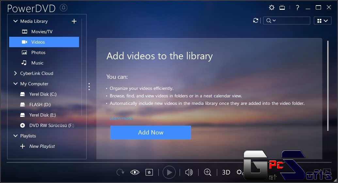Open PowerDVD settings gear in title bar
This screenshot has height=183, width=338.
[x=272, y=7]
